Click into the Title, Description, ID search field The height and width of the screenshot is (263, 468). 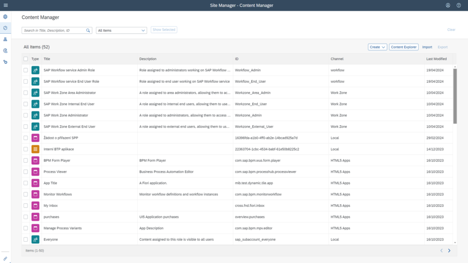coord(54,31)
